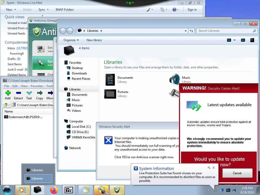Screen dimensions: 260x195
Task: Go up one folder in 7-Zip
Action: pos(6,105)
